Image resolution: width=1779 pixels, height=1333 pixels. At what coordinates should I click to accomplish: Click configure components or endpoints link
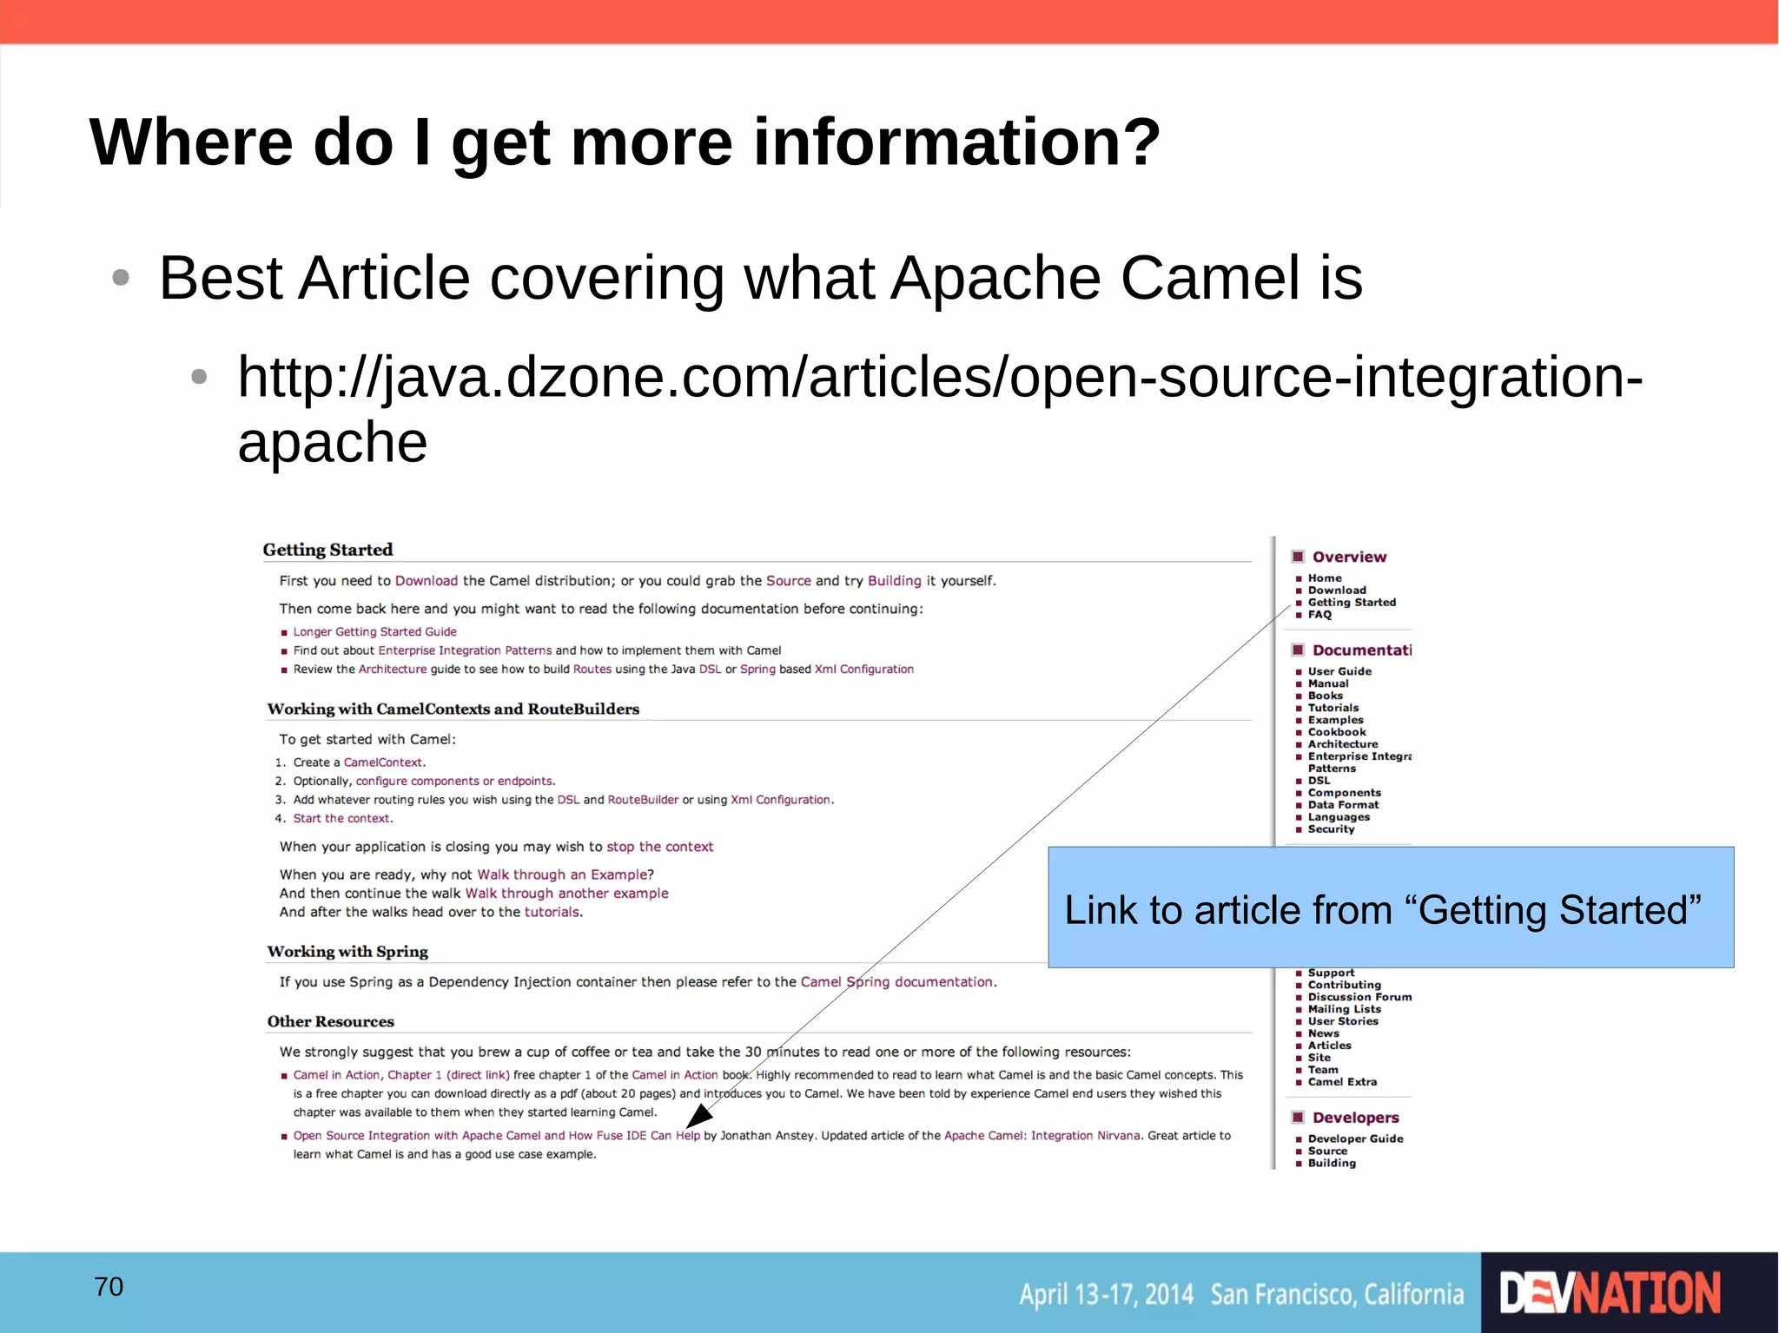pyautogui.click(x=453, y=782)
